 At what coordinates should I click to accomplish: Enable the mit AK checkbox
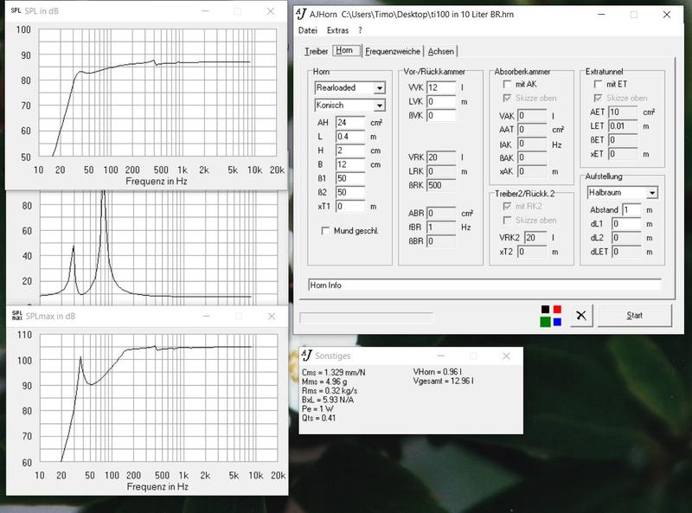coord(507,84)
